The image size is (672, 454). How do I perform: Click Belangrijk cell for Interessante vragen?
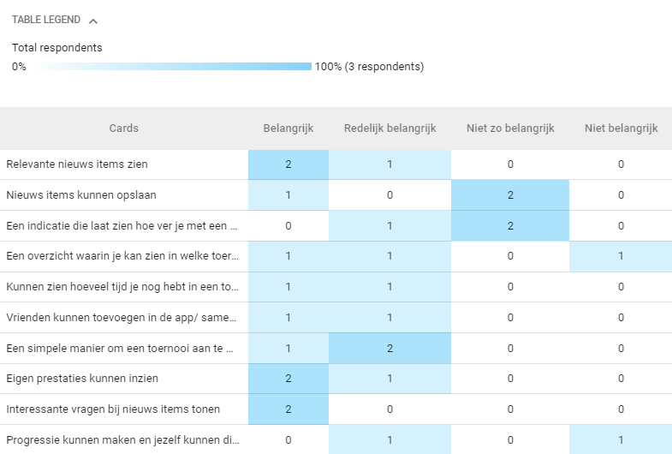tap(288, 409)
